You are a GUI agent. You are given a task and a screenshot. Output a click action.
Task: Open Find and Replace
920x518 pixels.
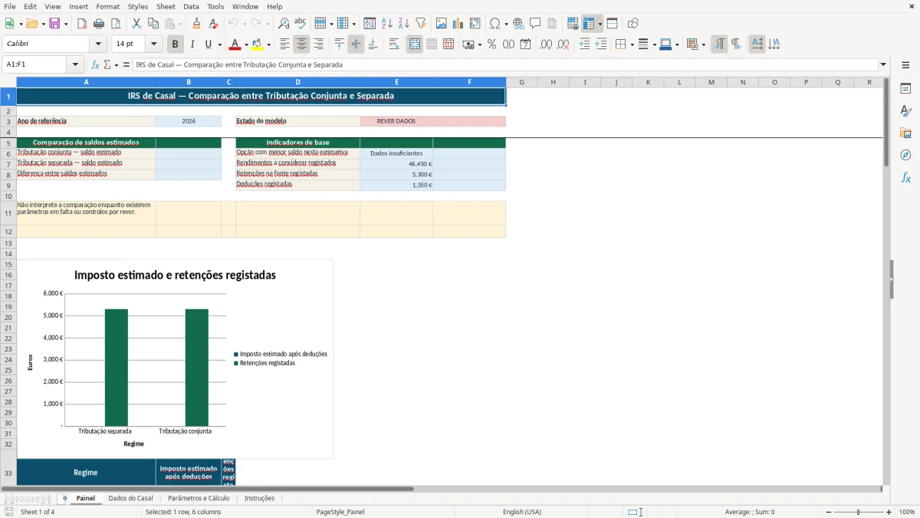[283, 24]
